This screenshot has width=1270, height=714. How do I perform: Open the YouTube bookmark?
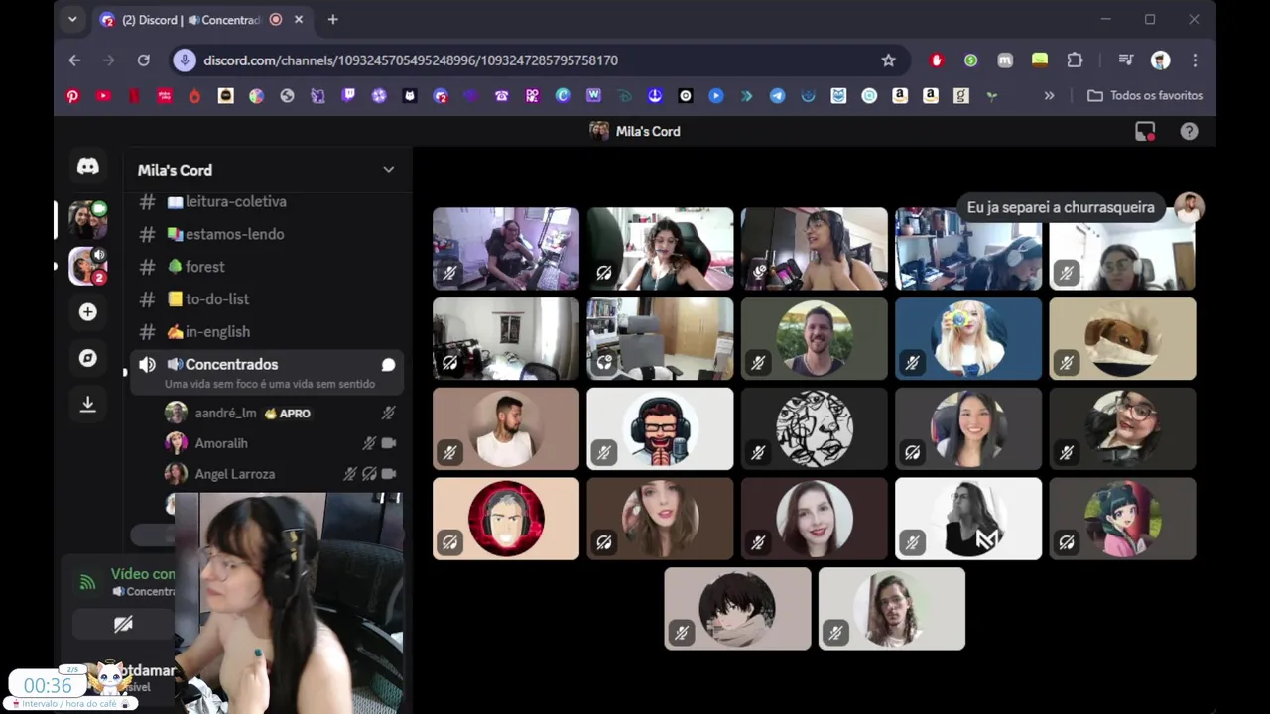pyautogui.click(x=103, y=96)
